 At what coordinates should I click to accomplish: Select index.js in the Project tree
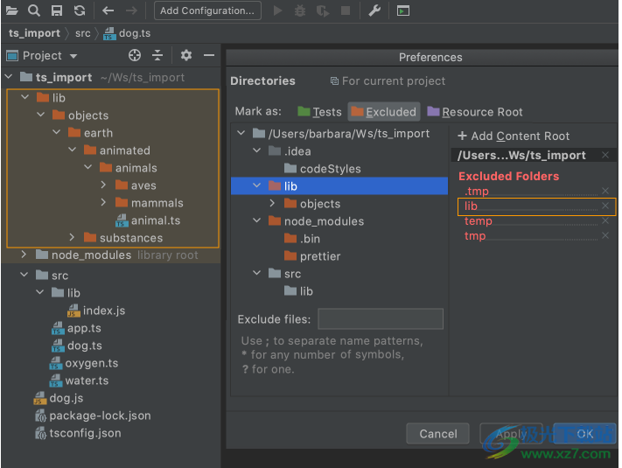point(96,311)
